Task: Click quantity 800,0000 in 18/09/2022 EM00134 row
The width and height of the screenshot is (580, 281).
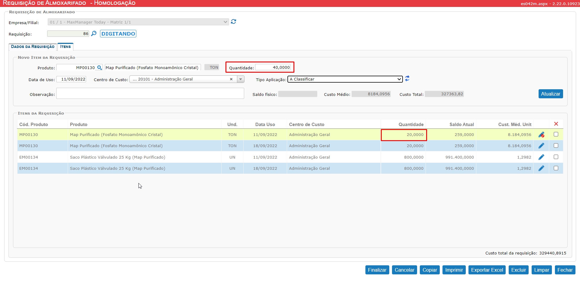Action: (414, 168)
